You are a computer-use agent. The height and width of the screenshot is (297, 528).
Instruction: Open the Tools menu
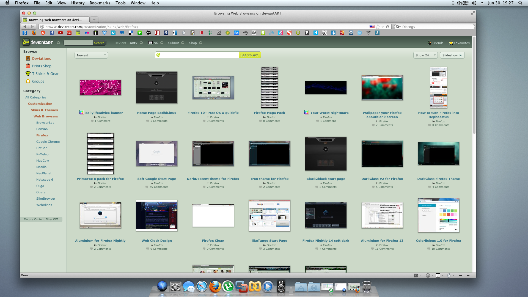[120, 3]
